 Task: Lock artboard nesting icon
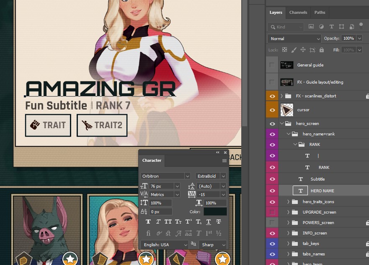pos(312,50)
